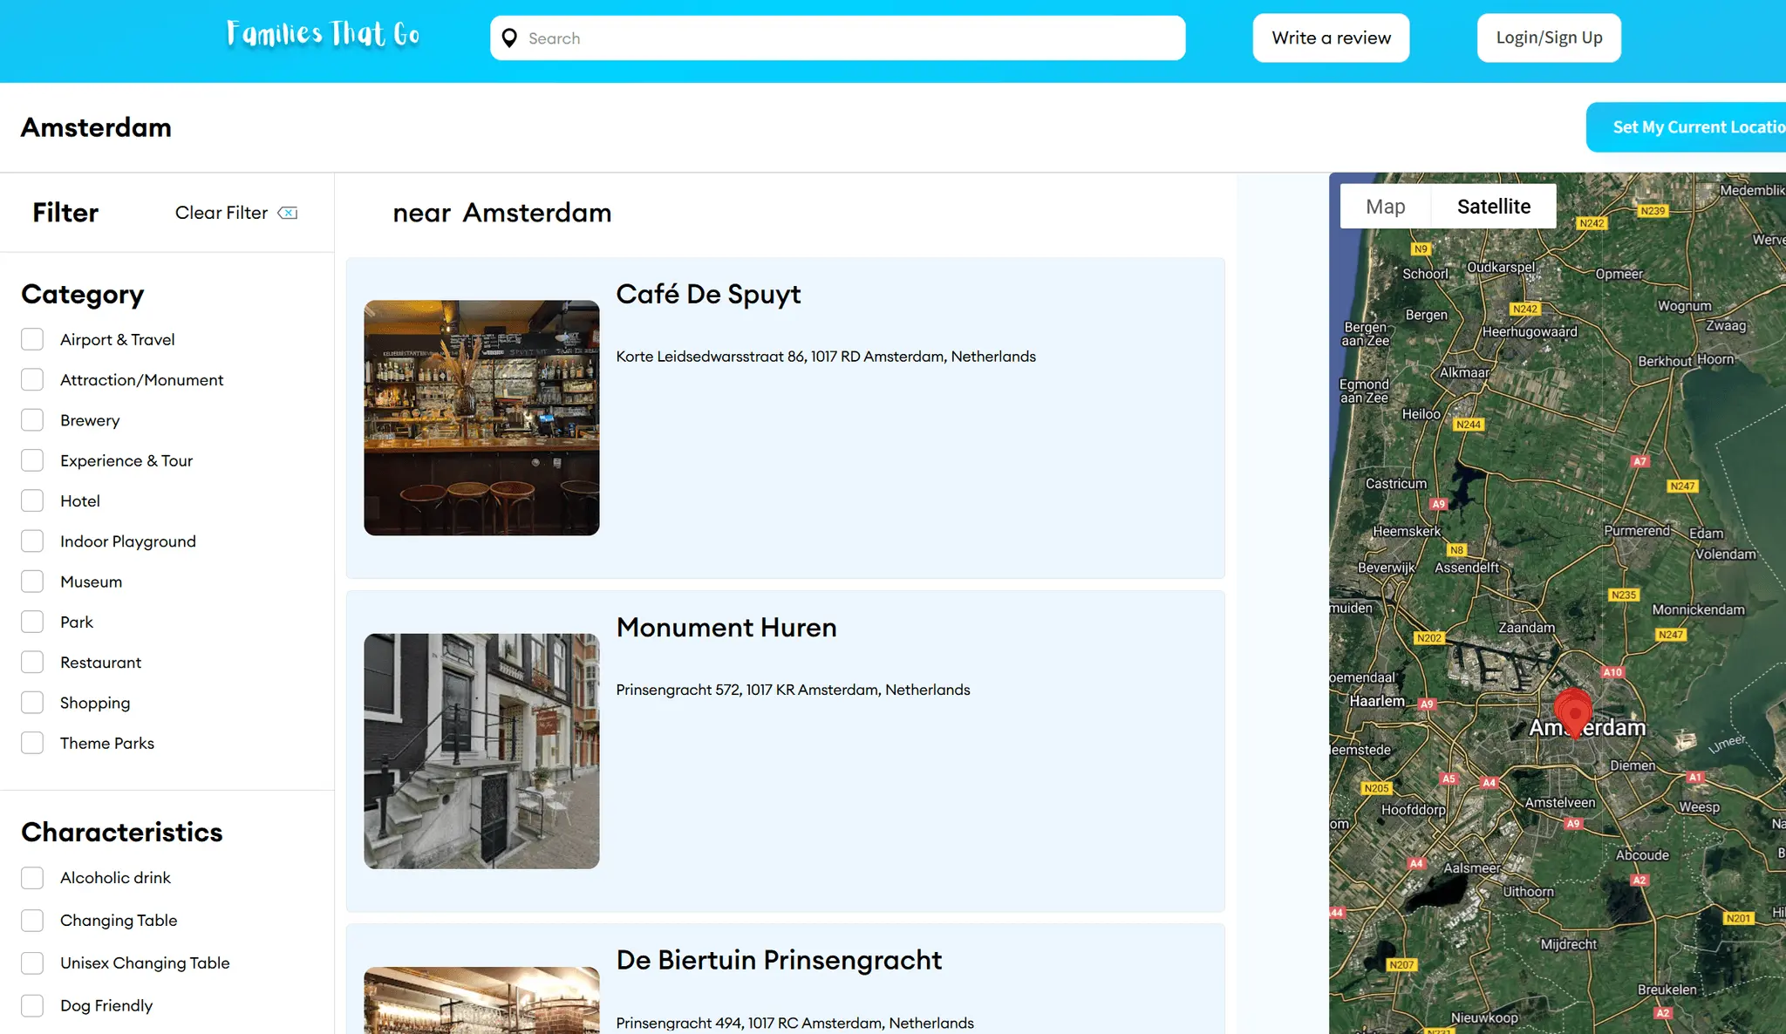The height and width of the screenshot is (1034, 1786).
Task: Click the Hoofddorp label on the map
Action: coord(1413,809)
